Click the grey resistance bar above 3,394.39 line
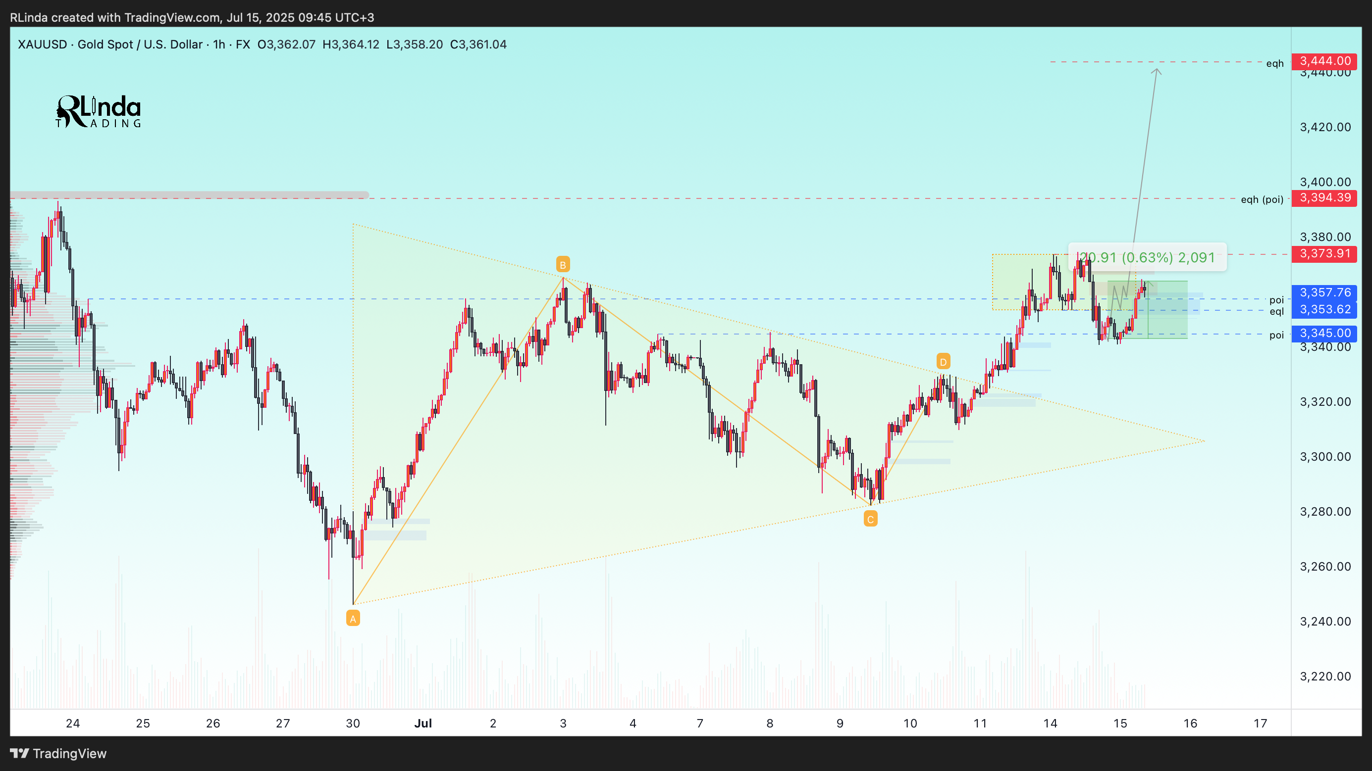Viewport: 1372px width, 771px height. 189,195
